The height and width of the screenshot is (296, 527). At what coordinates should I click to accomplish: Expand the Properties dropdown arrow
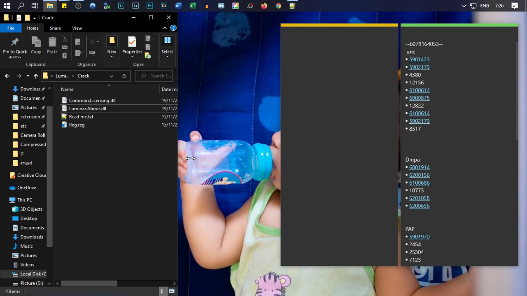click(132, 57)
